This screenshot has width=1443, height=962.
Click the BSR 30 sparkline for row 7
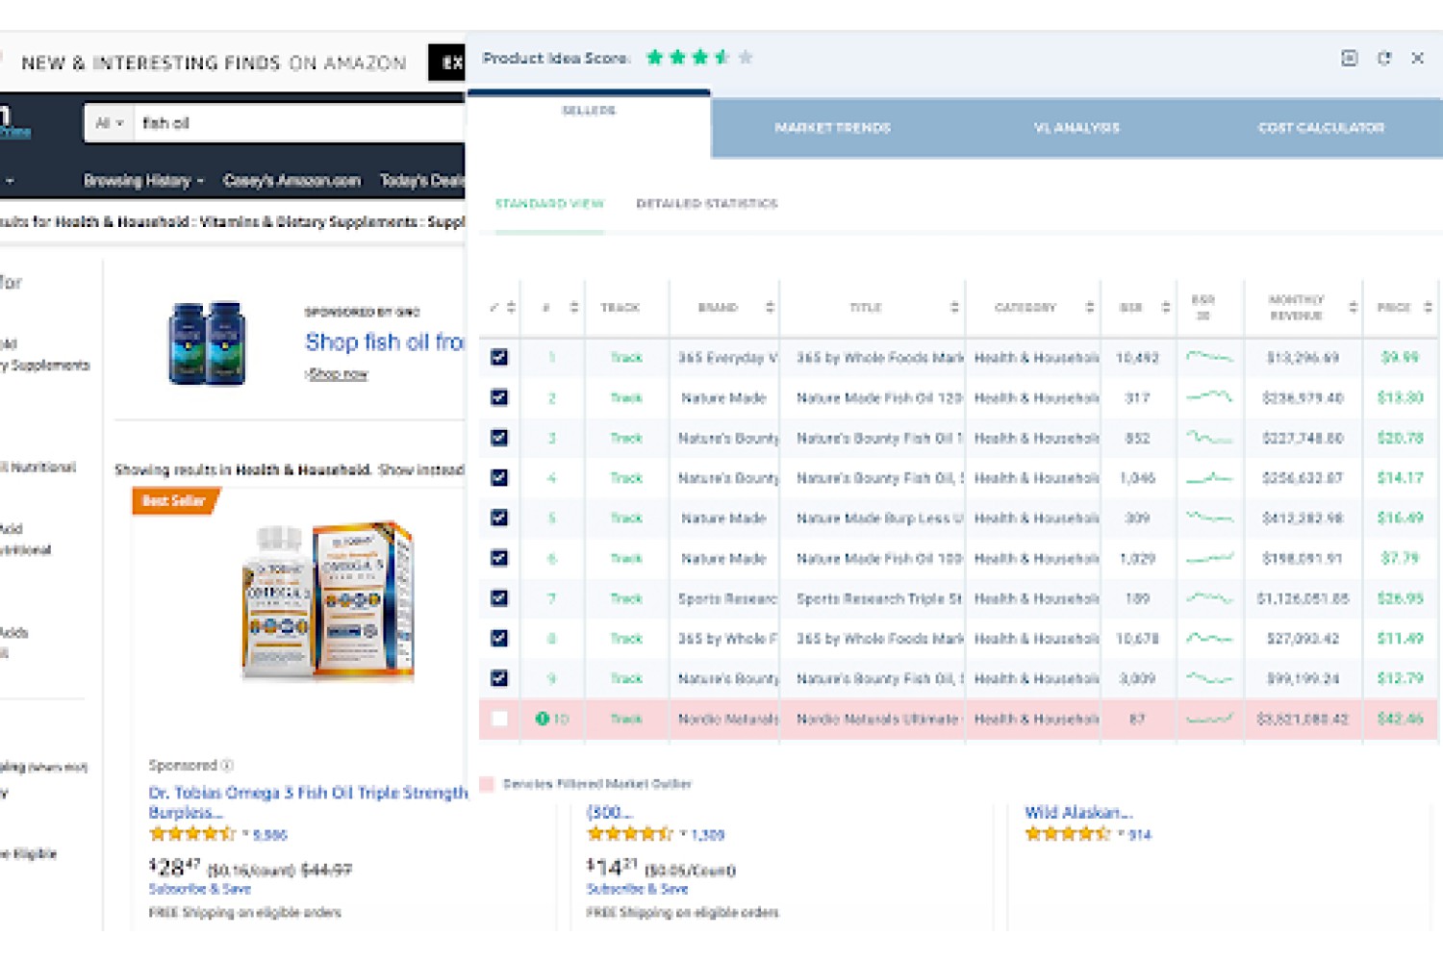click(1209, 597)
